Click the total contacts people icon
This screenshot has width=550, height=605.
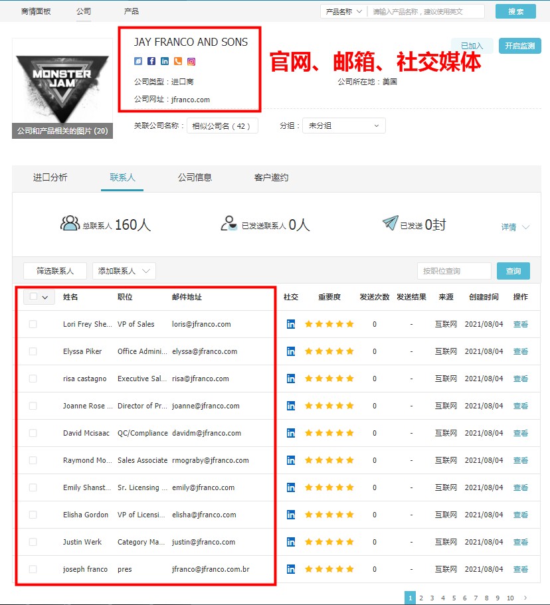click(x=70, y=223)
